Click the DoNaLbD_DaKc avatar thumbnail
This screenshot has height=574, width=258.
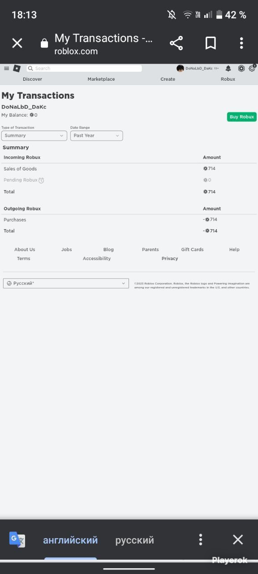(181, 69)
